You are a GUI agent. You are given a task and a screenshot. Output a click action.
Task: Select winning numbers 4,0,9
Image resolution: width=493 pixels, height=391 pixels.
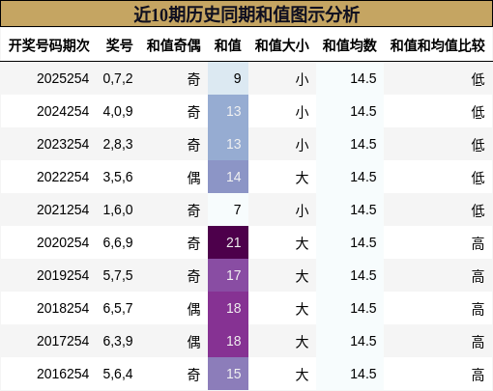tap(118, 112)
